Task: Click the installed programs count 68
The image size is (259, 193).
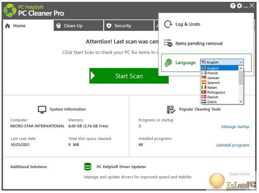Action: click(x=141, y=144)
